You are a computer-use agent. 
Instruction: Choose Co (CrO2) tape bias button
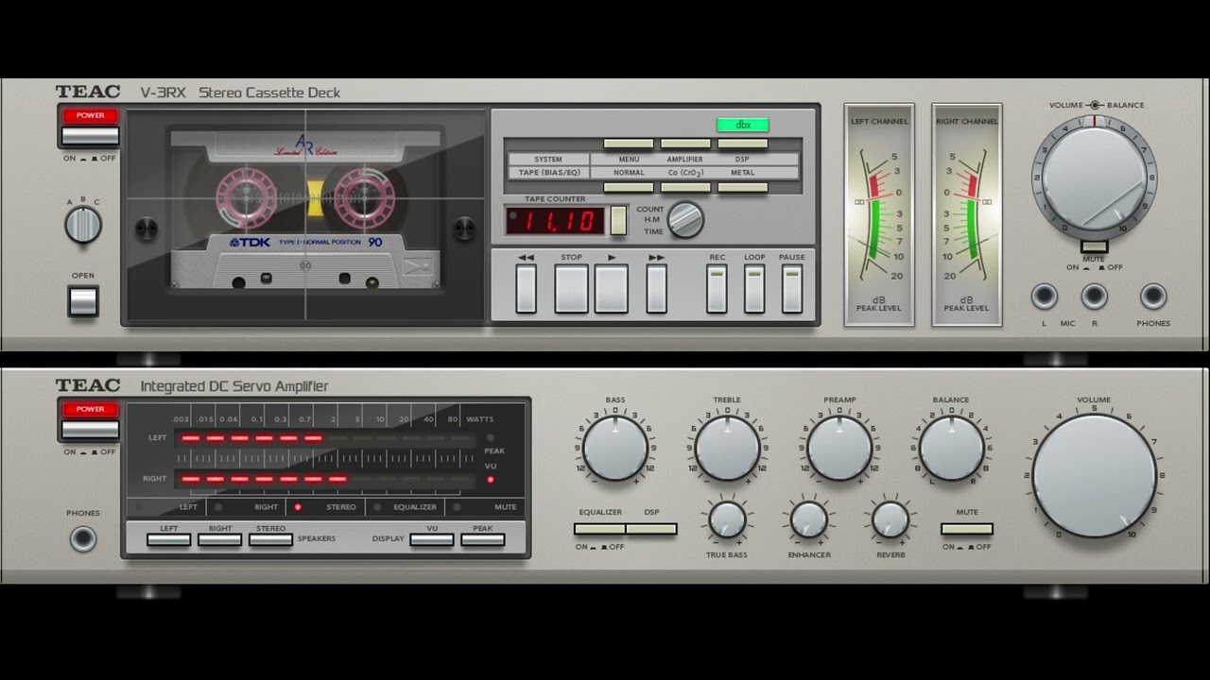pos(685,187)
